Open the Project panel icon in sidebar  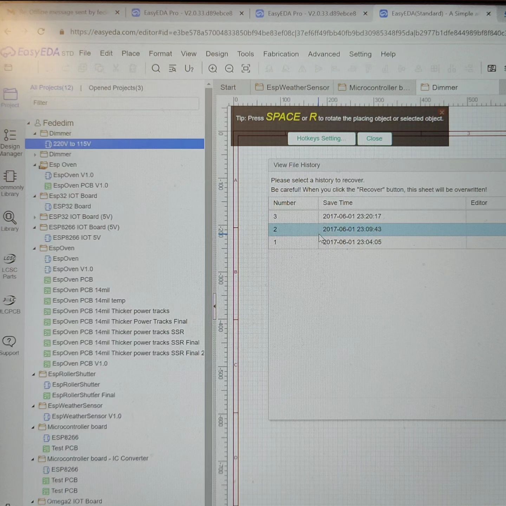10,98
